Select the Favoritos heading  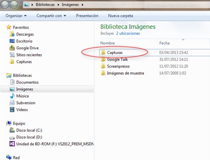(21, 27)
